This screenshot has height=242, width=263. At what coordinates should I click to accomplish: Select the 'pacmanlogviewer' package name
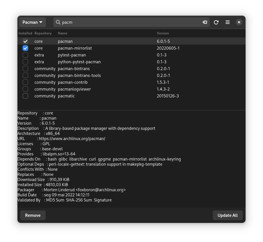click(x=74, y=89)
